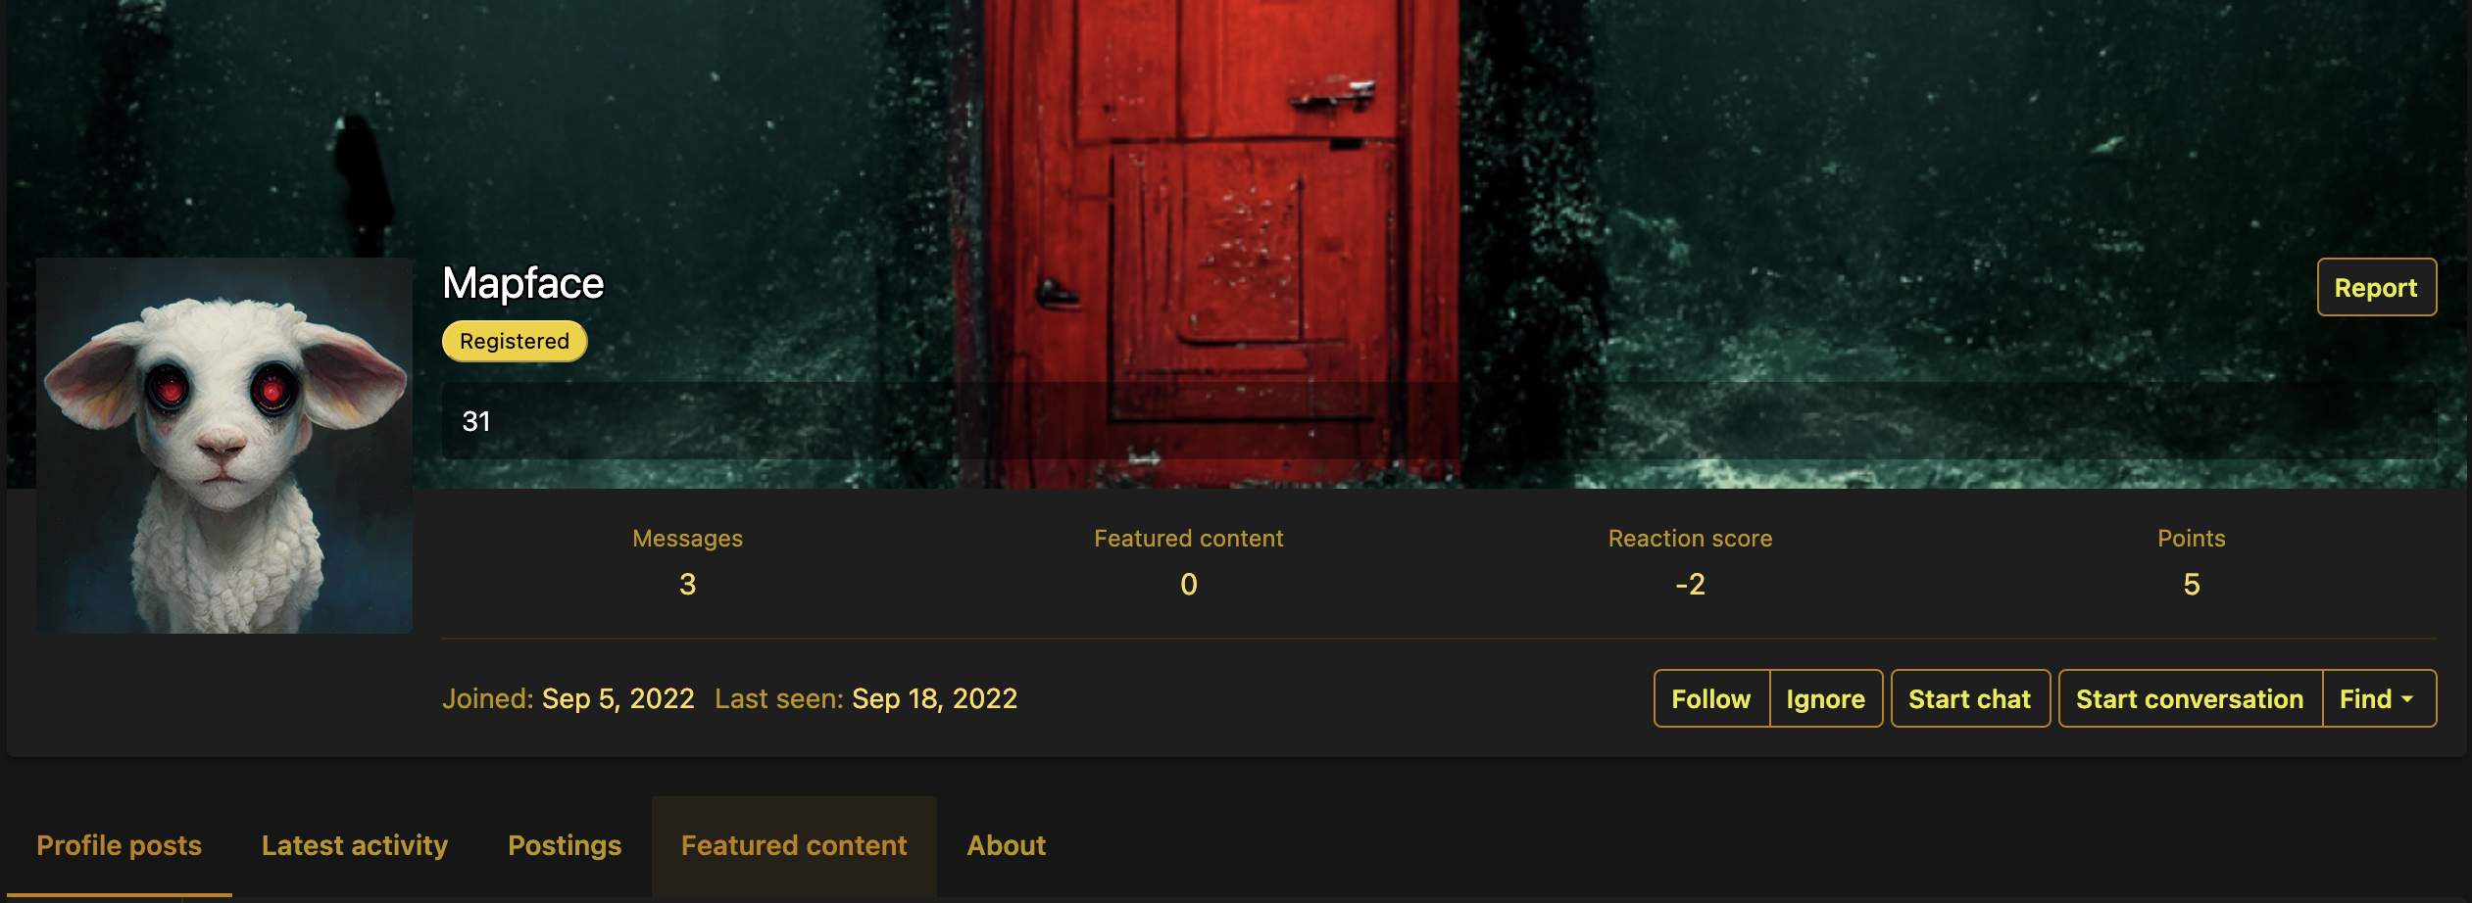Click the yellow Registered badge
Viewport: 2472px width, 903px height.
[515, 341]
